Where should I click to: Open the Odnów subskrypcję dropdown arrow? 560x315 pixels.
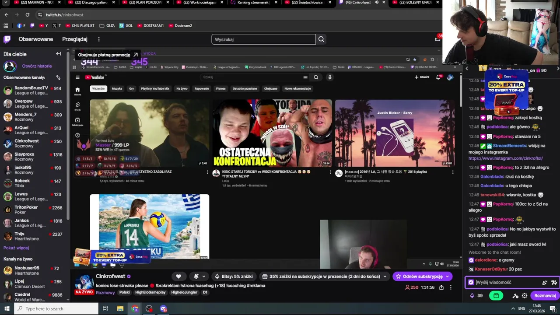click(447, 276)
